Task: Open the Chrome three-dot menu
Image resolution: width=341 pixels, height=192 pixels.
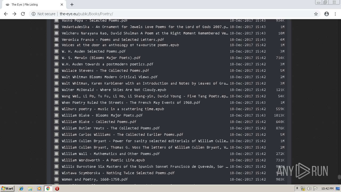Action: (335, 14)
